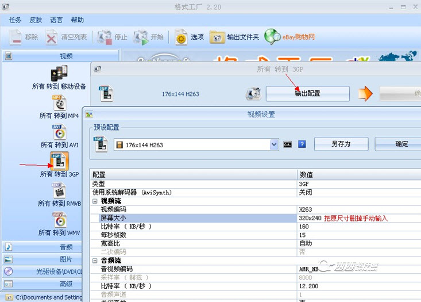Click the 176x144 H263 blue label
This screenshot has width=421, height=302.
[180, 94]
